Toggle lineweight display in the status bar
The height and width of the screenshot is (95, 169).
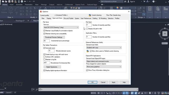[x=132, y=93]
